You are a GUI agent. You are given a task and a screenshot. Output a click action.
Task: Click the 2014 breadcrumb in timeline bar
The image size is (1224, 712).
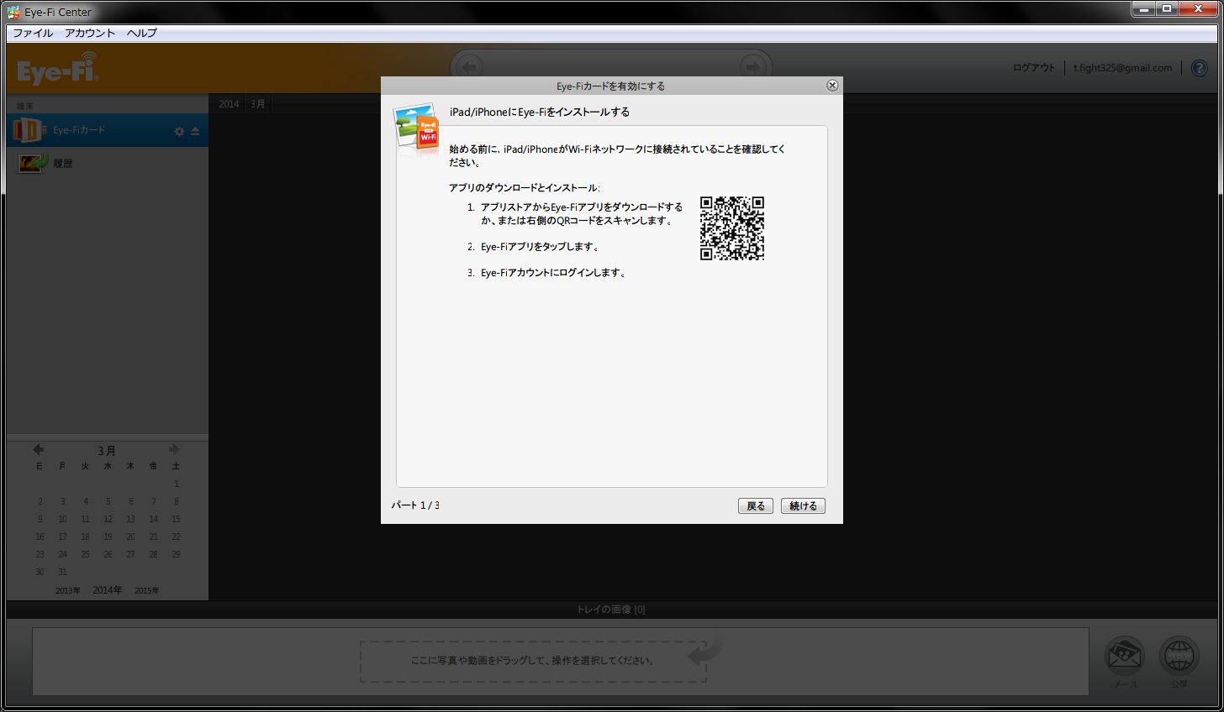coord(229,104)
